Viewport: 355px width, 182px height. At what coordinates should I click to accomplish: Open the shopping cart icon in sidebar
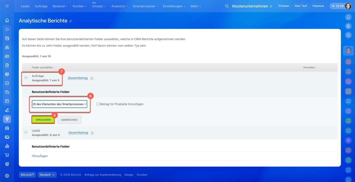pyautogui.click(x=7, y=155)
